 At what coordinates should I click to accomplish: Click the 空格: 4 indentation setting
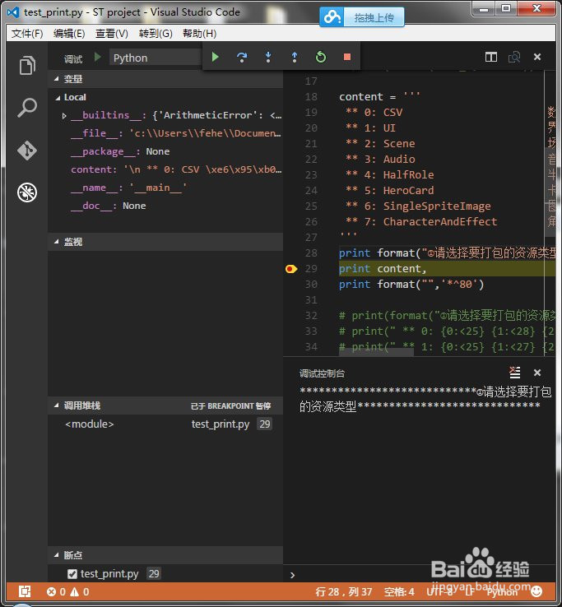399,591
